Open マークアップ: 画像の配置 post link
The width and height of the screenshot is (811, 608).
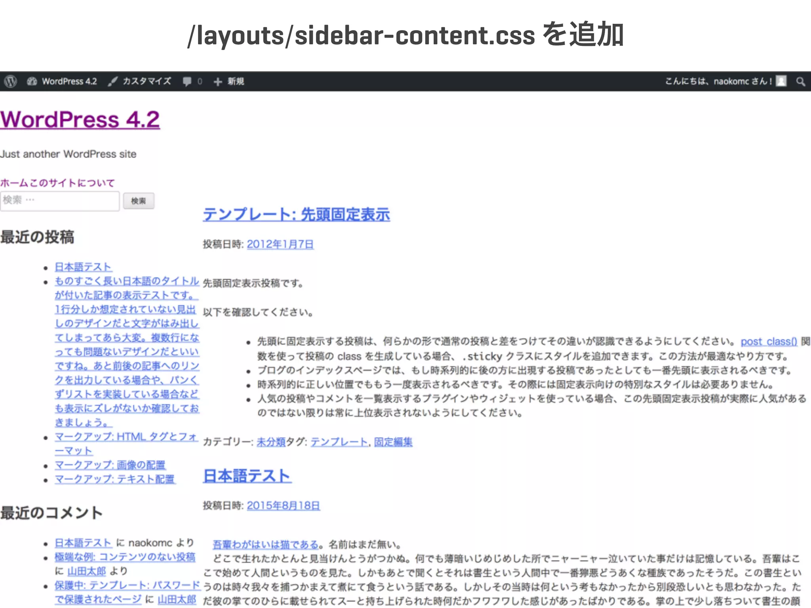[x=110, y=465]
